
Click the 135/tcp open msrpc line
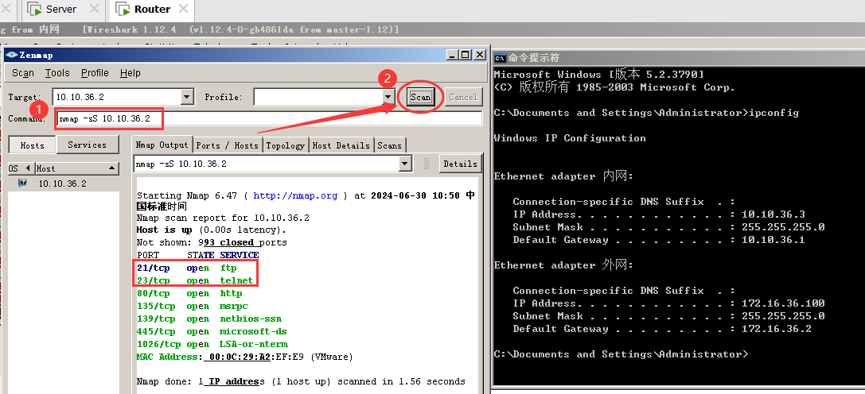point(193,307)
